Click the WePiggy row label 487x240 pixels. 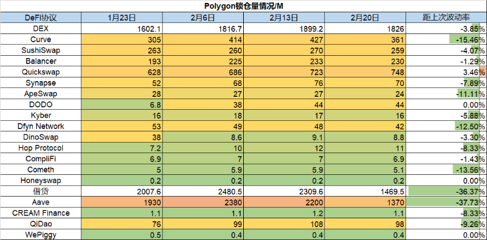point(40,234)
